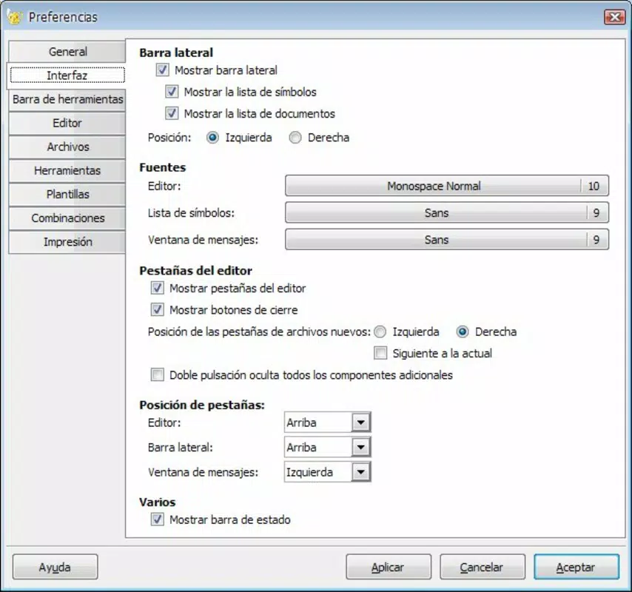
Task: Toggle Mostrar barra de estado
Action: tap(157, 519)
